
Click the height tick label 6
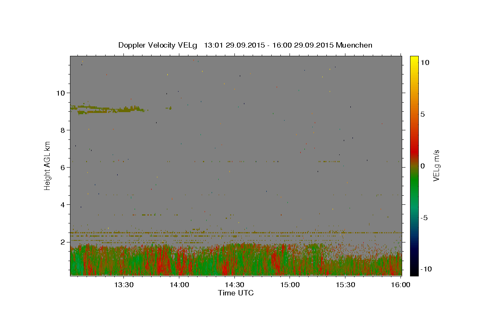(63, 168)
